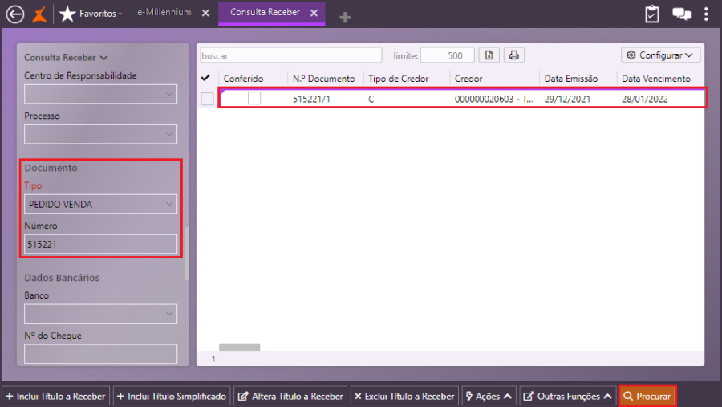Sort by Data Vencimento column header

click(655, 79)
